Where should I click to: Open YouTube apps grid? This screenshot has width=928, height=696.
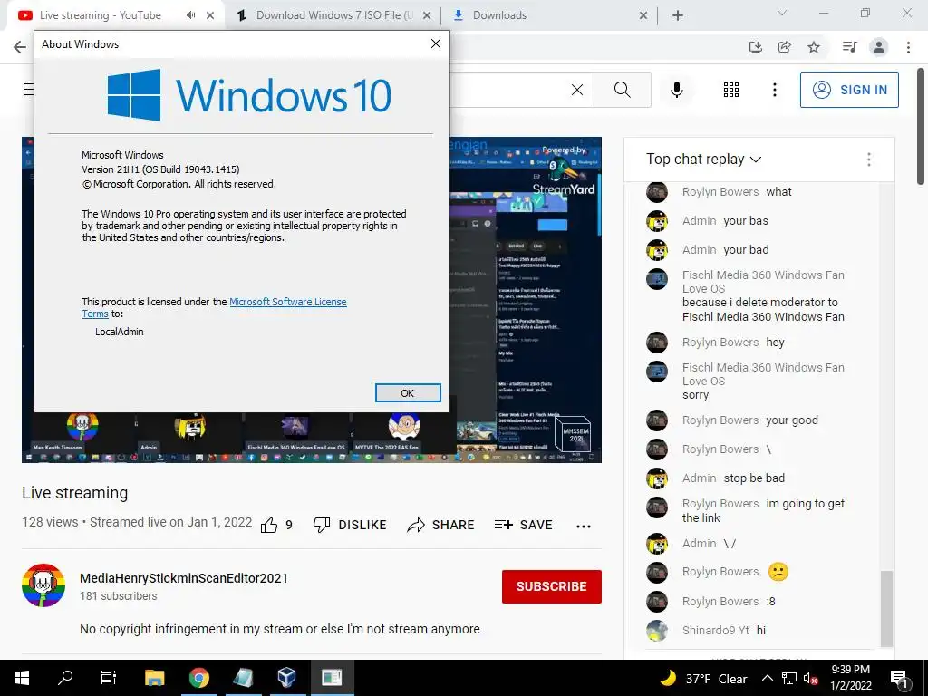point(731,90)
